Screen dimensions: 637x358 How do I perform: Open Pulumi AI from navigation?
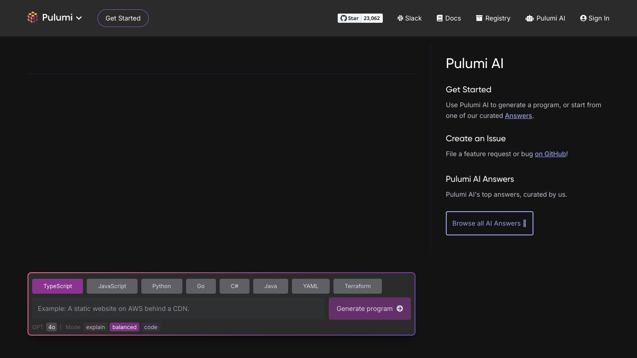[545, 18]
